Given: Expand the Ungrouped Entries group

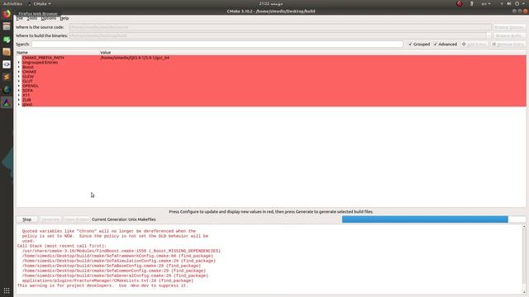Looking at the screenshot, I should [19, 63].
